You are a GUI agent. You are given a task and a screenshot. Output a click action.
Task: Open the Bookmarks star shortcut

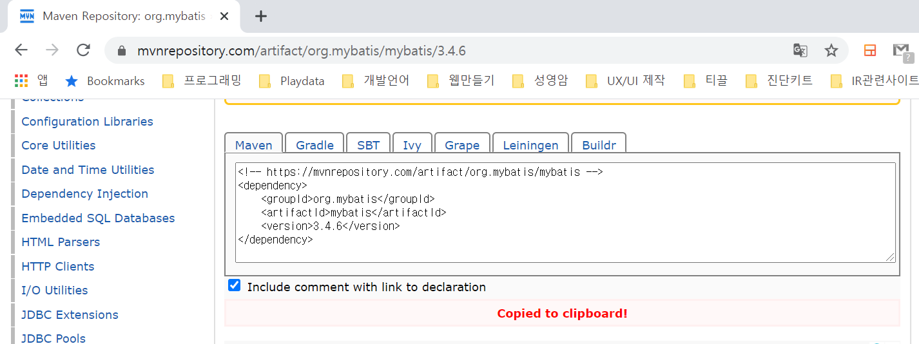click(x=105, y=81)
